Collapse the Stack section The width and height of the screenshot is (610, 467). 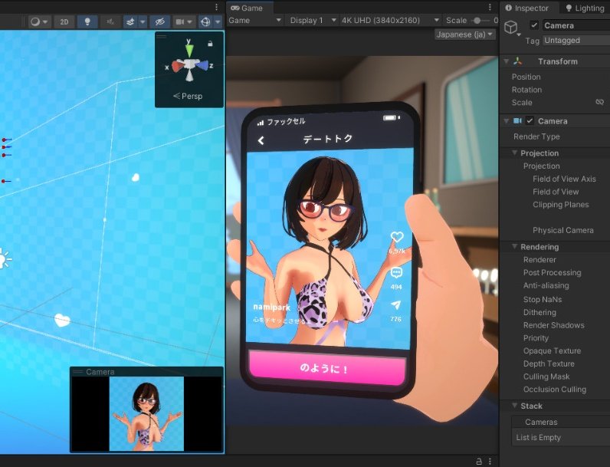coord(514,406)
